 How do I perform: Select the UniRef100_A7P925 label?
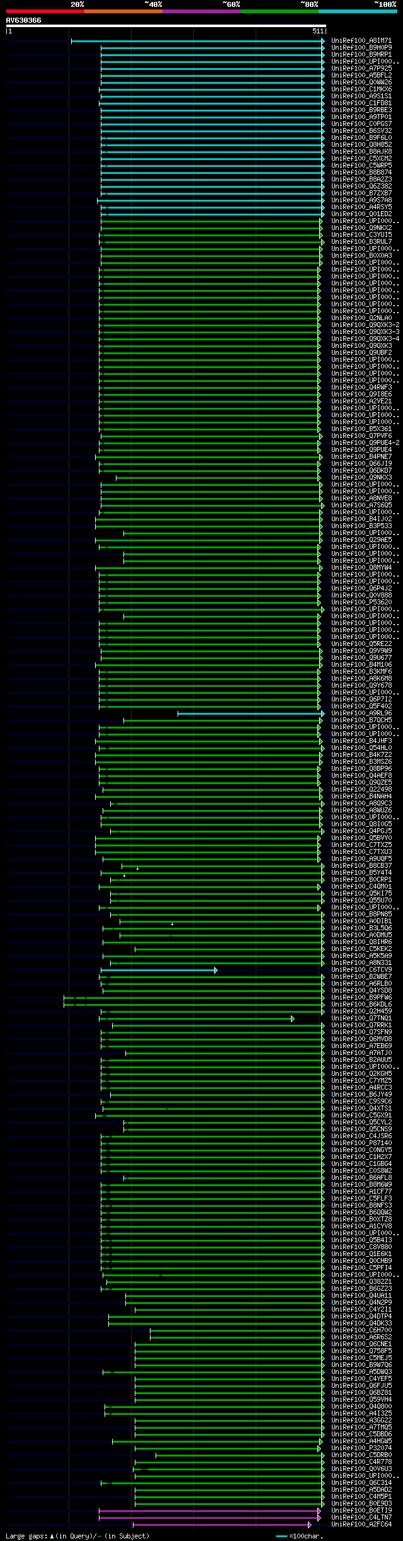coord(361,69)
